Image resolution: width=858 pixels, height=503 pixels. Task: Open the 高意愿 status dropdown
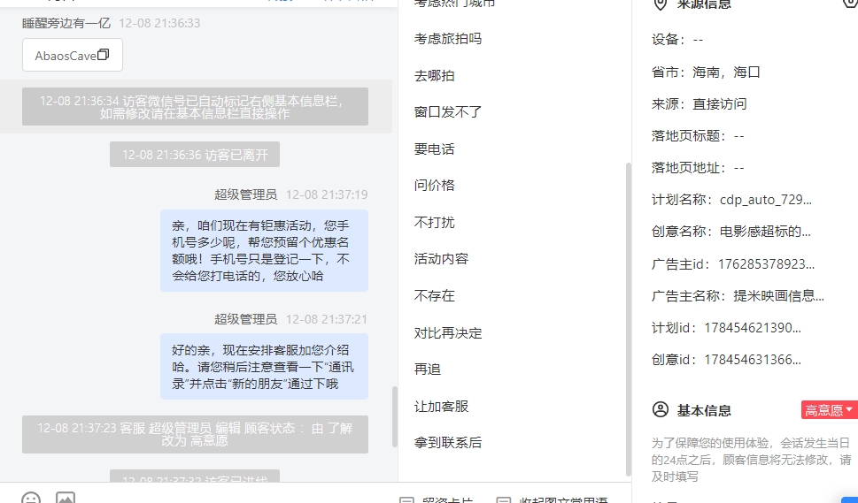click(x=829, y=410)
